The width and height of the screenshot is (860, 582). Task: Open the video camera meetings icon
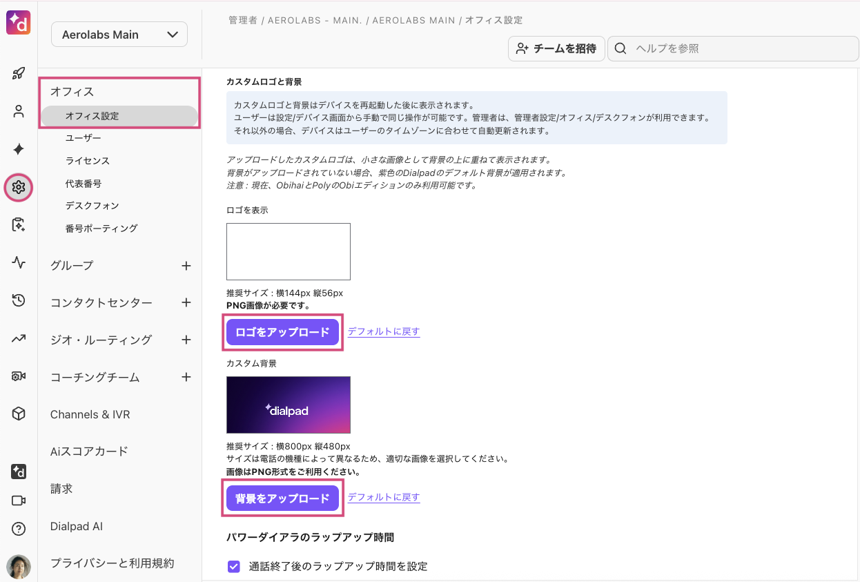pos(19,501)
